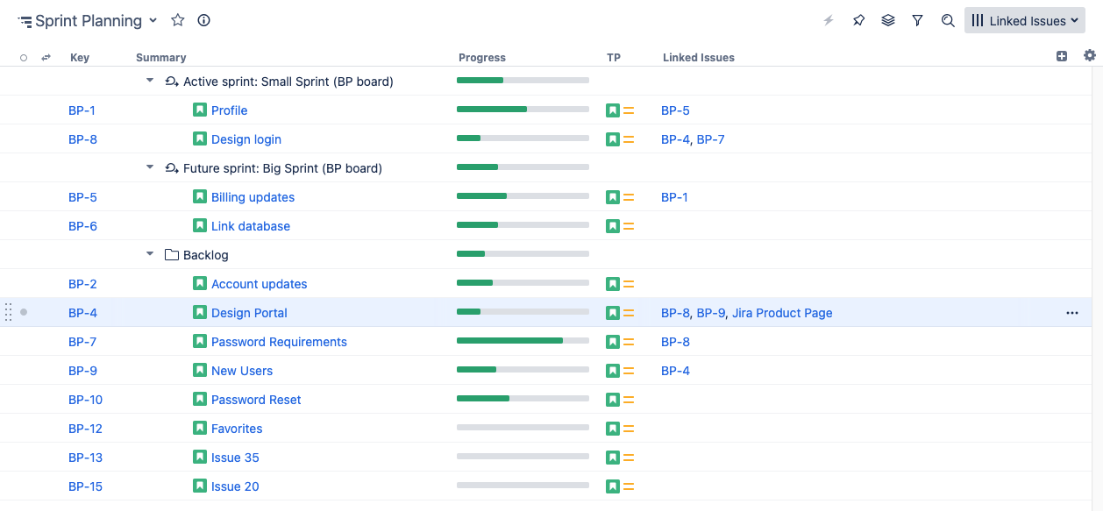Click the search magnifier icon
This screenshot has width=1103, height=511.
[x=948, y=20]
